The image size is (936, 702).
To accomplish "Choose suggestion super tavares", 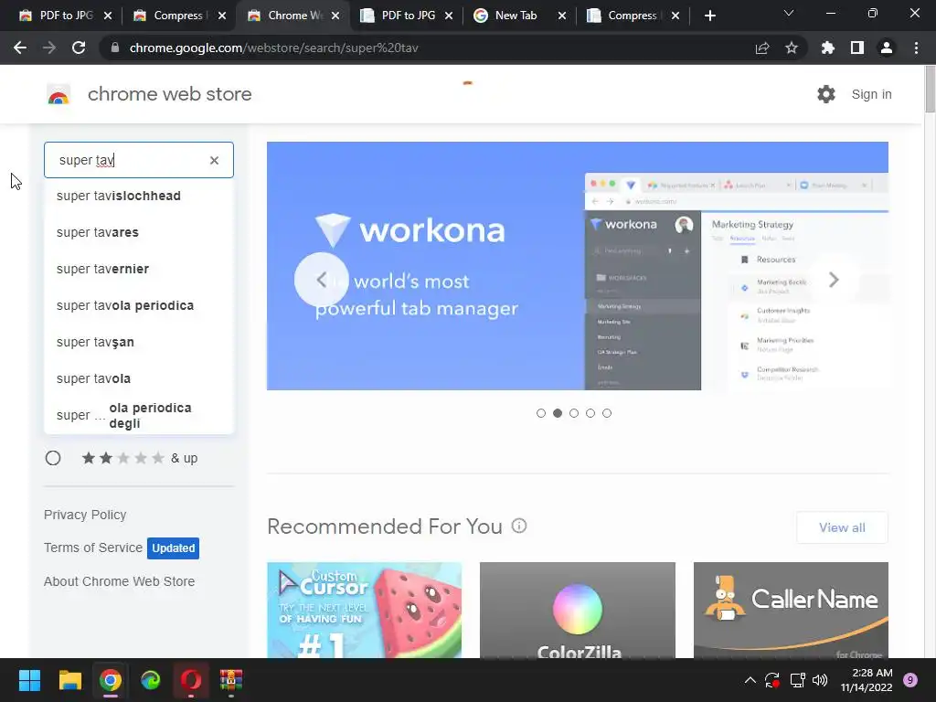I will (139, 232).
